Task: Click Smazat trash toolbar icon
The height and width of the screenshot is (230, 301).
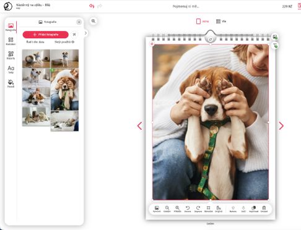Action: 264,209
